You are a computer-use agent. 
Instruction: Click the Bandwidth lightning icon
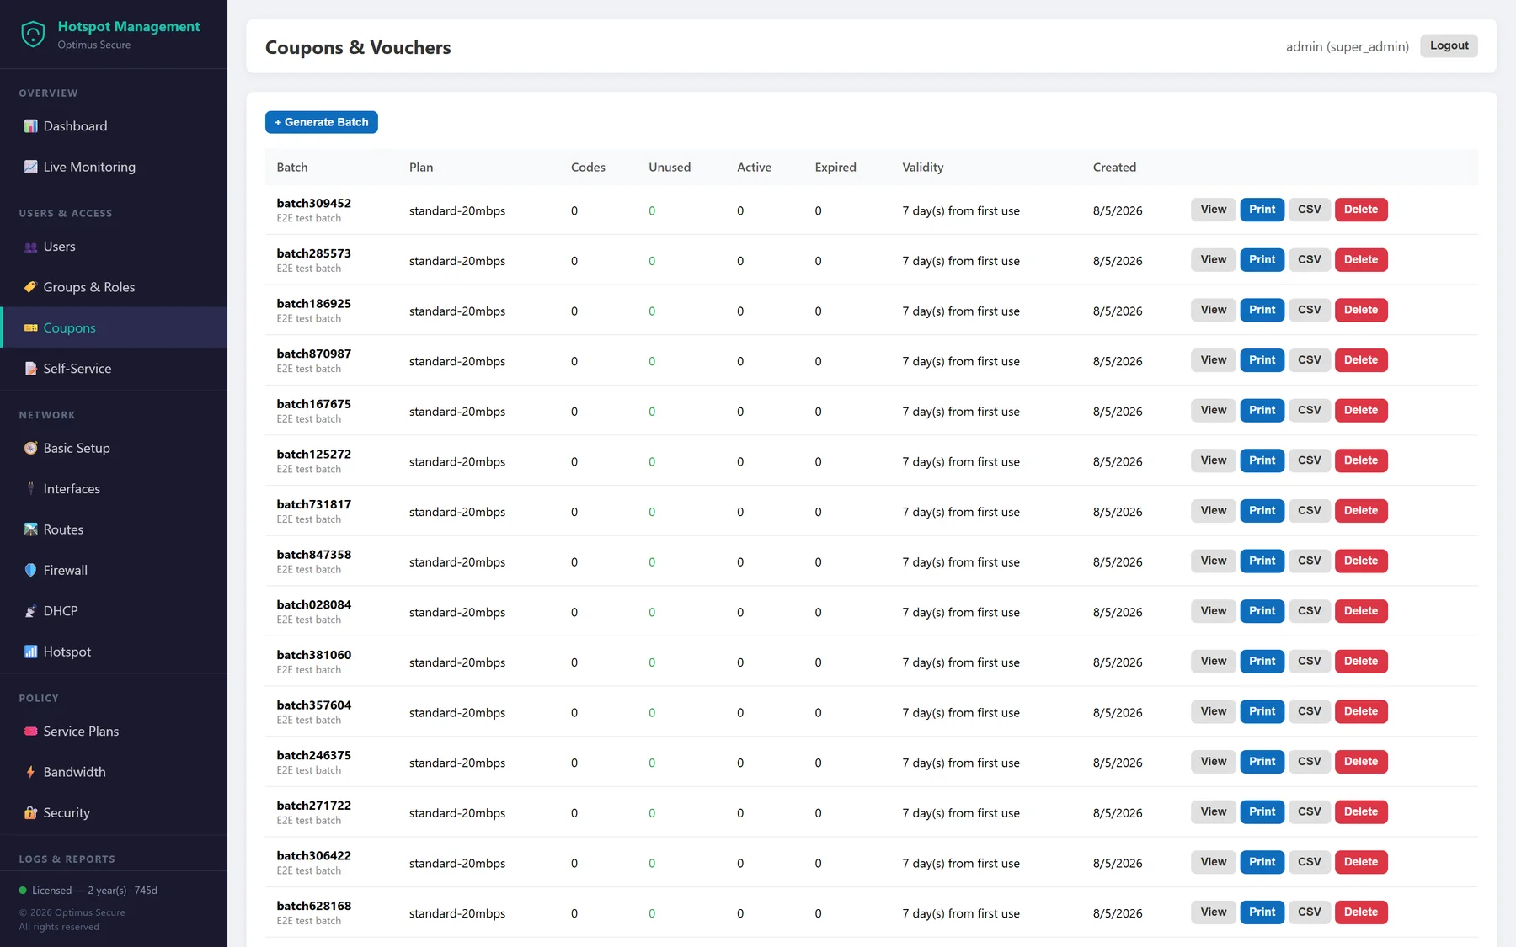coord(30,772)
